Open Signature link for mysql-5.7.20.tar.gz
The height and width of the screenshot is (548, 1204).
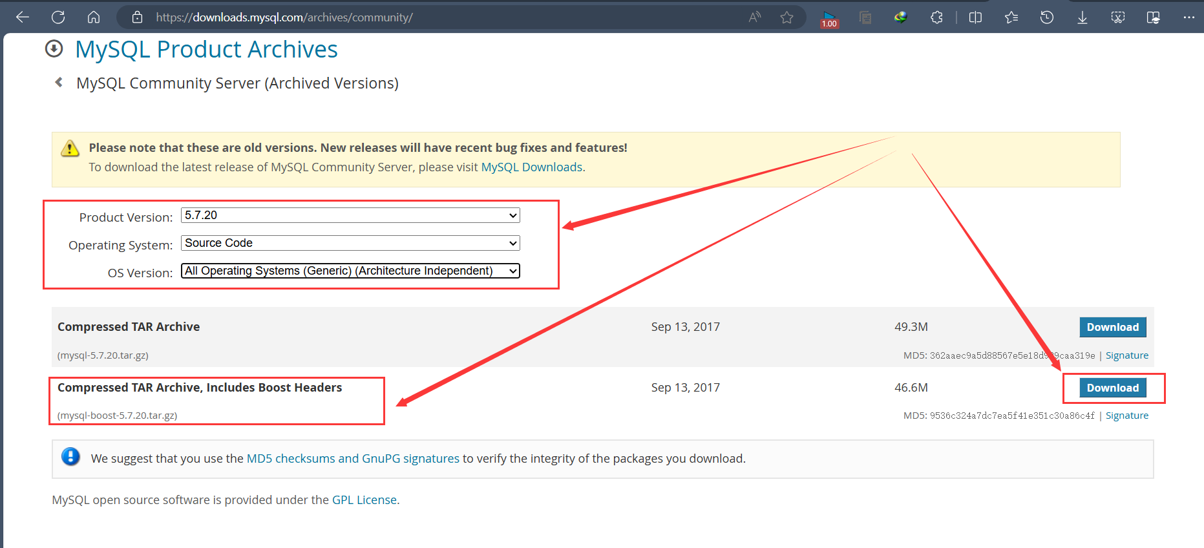1127,355
